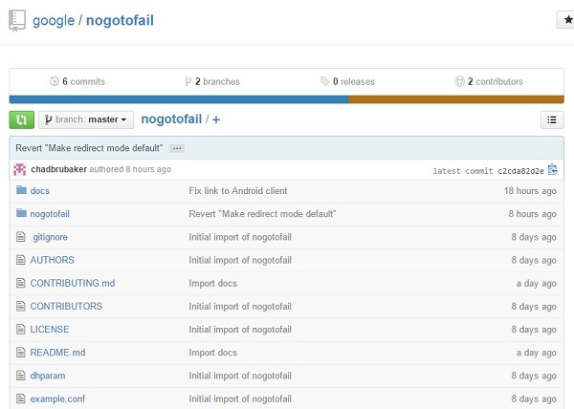Star the repository with the star button
This screenshot has height=409, width=574.
[x=565, y=20]
